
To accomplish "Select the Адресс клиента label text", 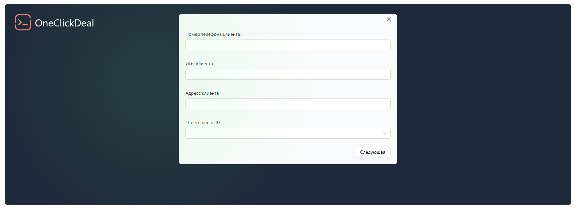I will [203, 93].
